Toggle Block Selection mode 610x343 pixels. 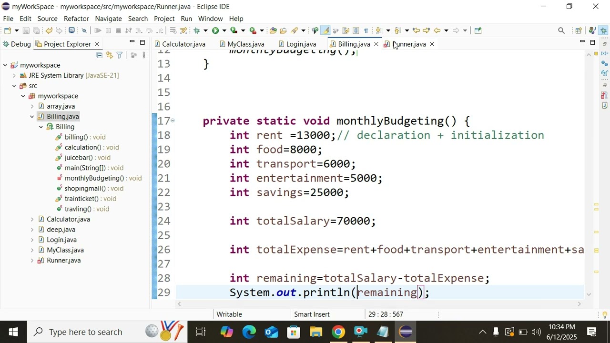tap(356, 30)
